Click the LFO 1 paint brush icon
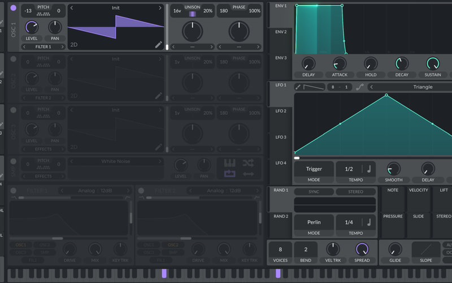The height and width of the screenshot is (283, 452). pos(298,87)
